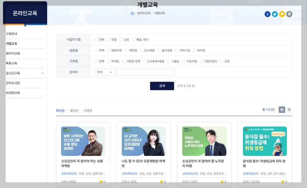Sort by 이름순 tab
Viewport: 307px width, 188px height.
coord(88,111)
